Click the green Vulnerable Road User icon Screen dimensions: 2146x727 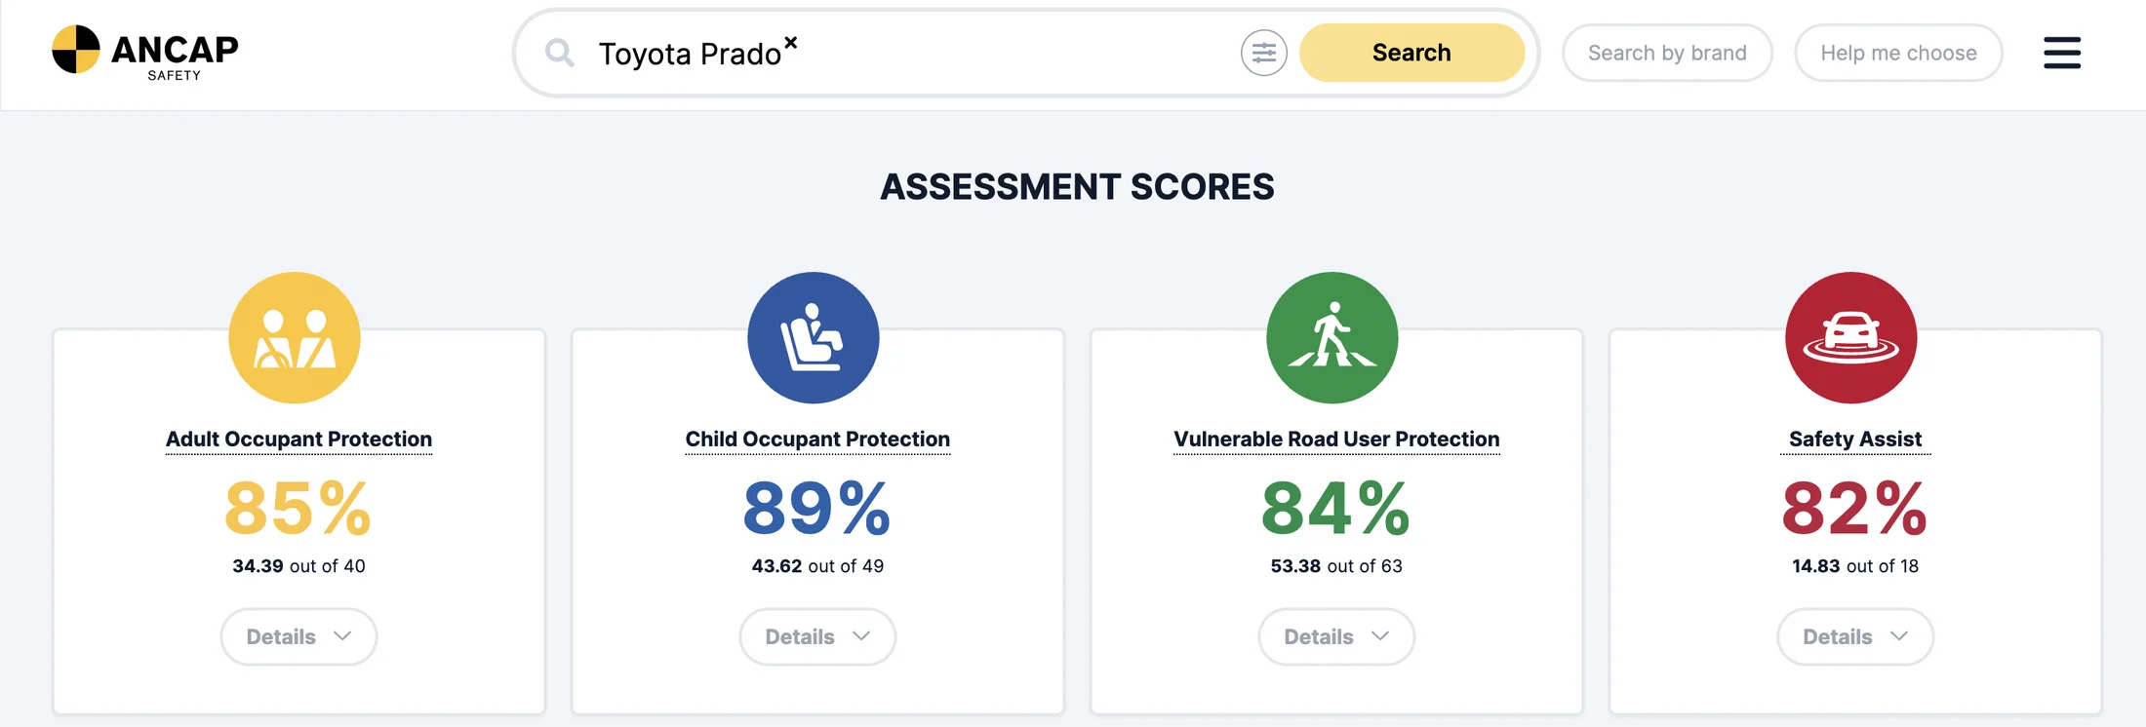pos(1332,337)
